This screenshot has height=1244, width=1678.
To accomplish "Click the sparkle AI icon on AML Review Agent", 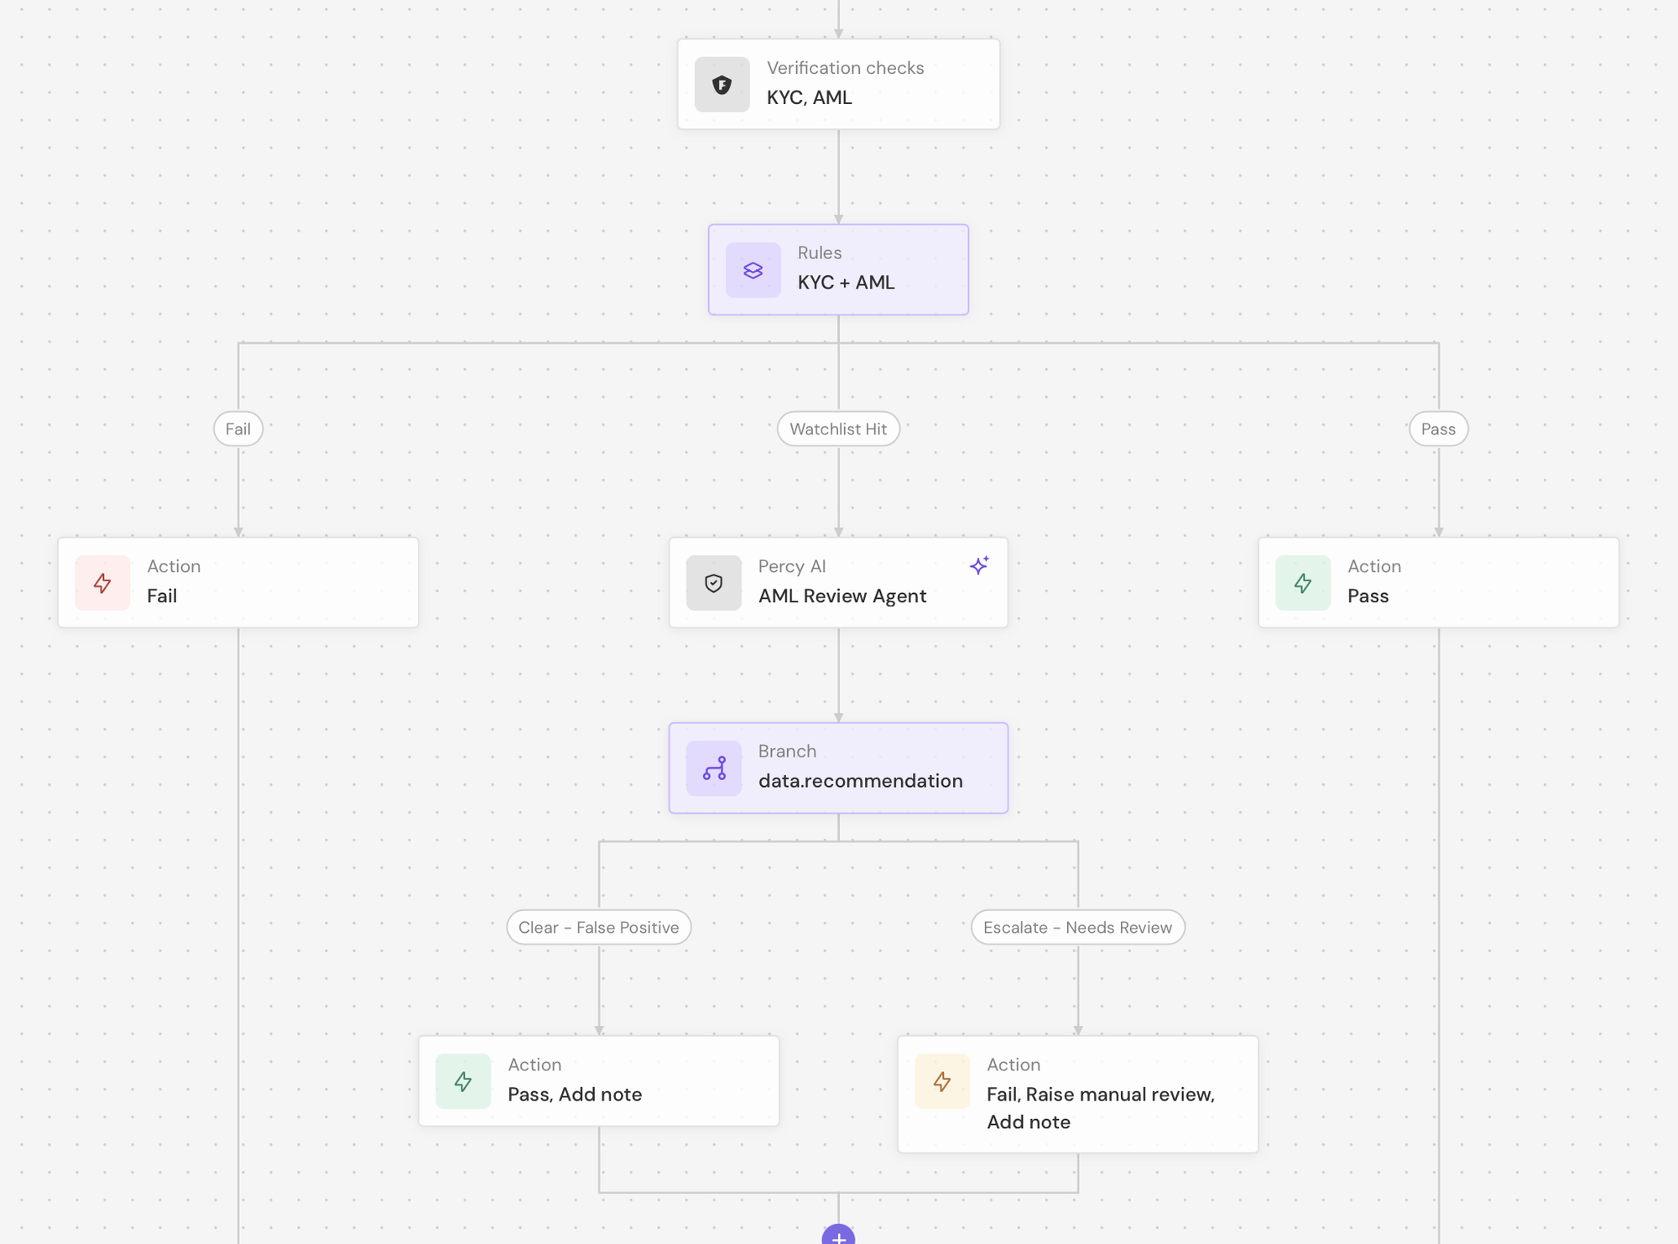I will click(x=978, y=565).
